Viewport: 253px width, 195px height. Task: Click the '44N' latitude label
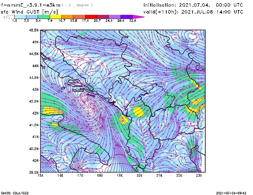pyautogui.click(x=35, y=66)
